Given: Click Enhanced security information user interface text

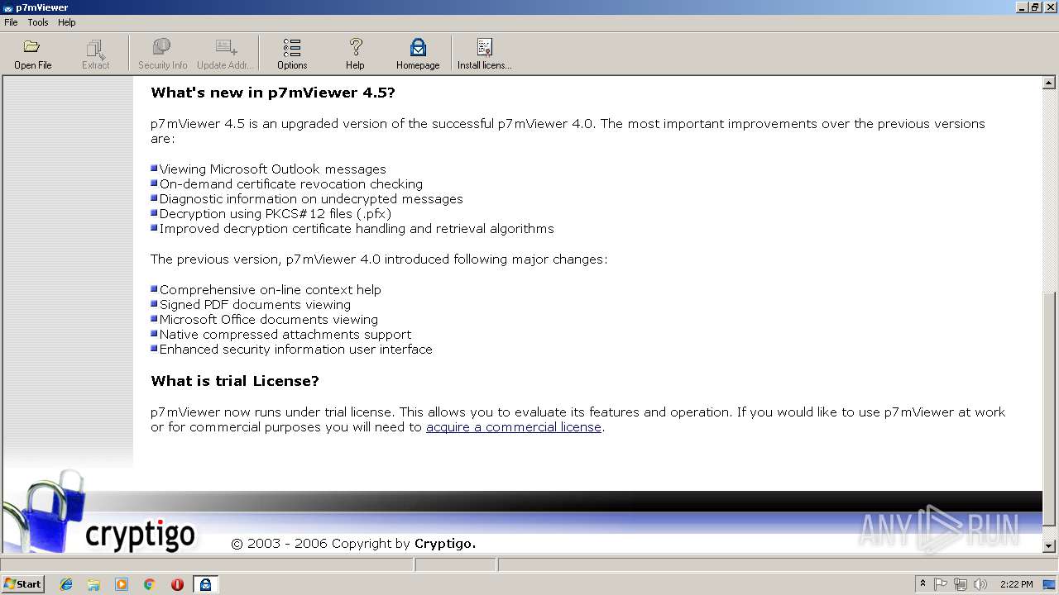Looking at the screenshot, I should pos(295,350).
